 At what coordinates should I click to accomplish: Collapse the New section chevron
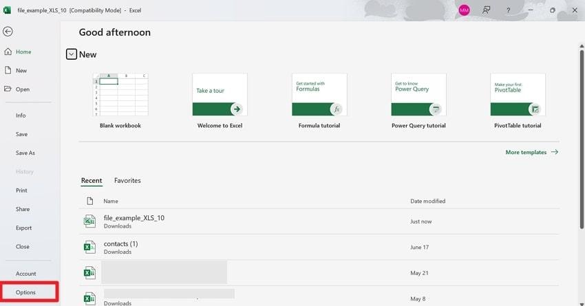click(72, 54)
